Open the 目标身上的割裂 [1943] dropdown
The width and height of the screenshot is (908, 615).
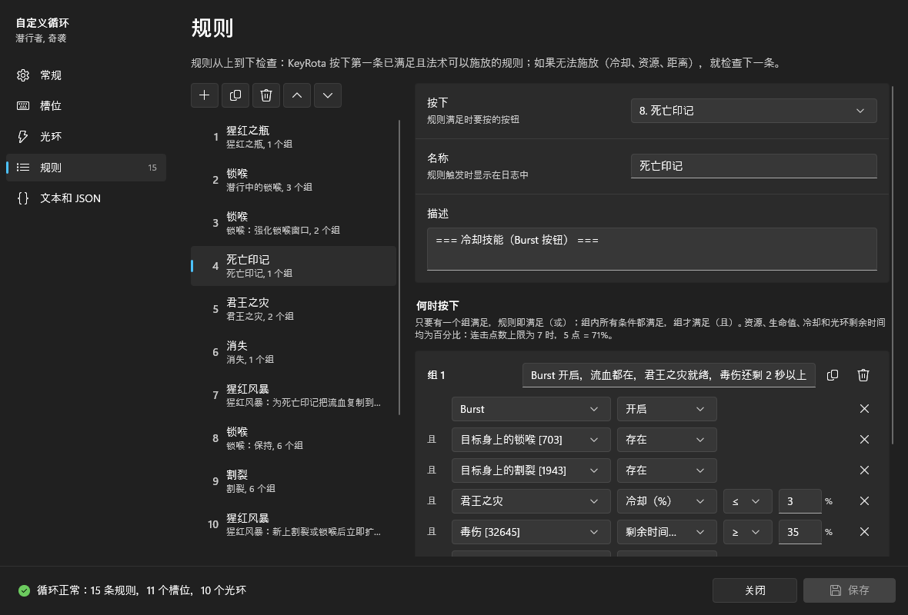(x=531, y=470)
